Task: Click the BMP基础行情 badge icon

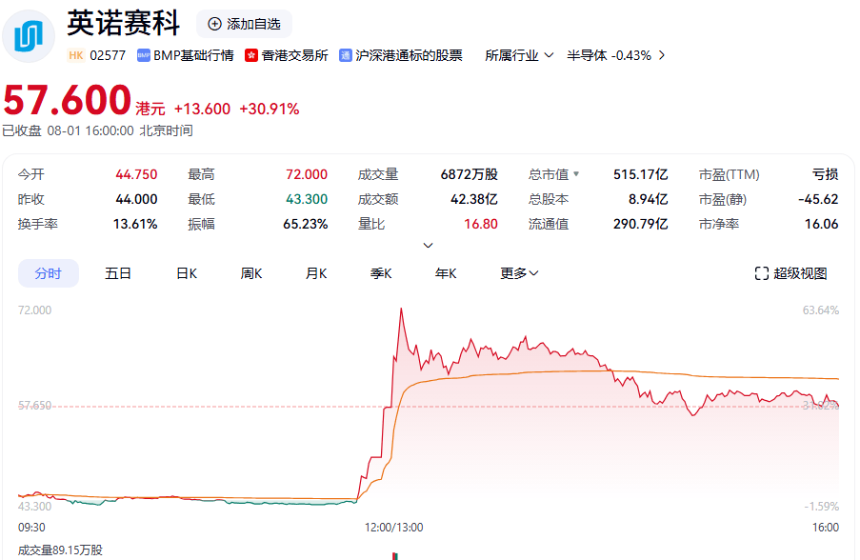Action: point(144,55)
